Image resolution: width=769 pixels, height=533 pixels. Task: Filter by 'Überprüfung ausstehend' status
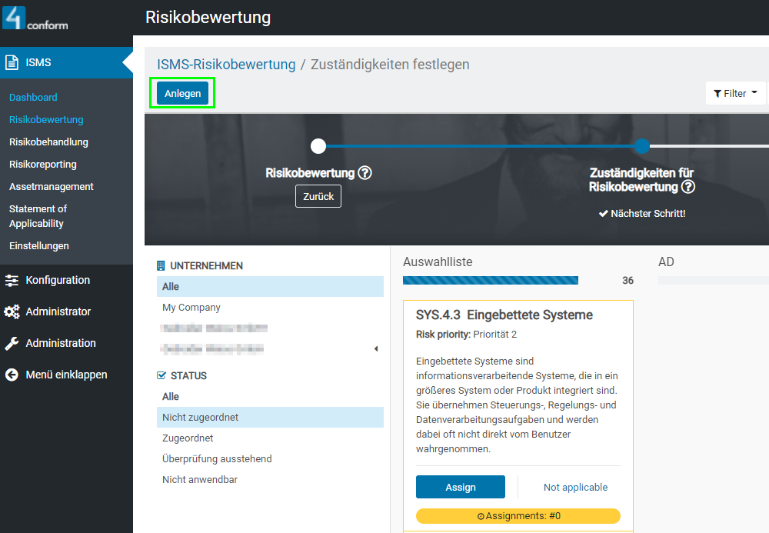217,459
